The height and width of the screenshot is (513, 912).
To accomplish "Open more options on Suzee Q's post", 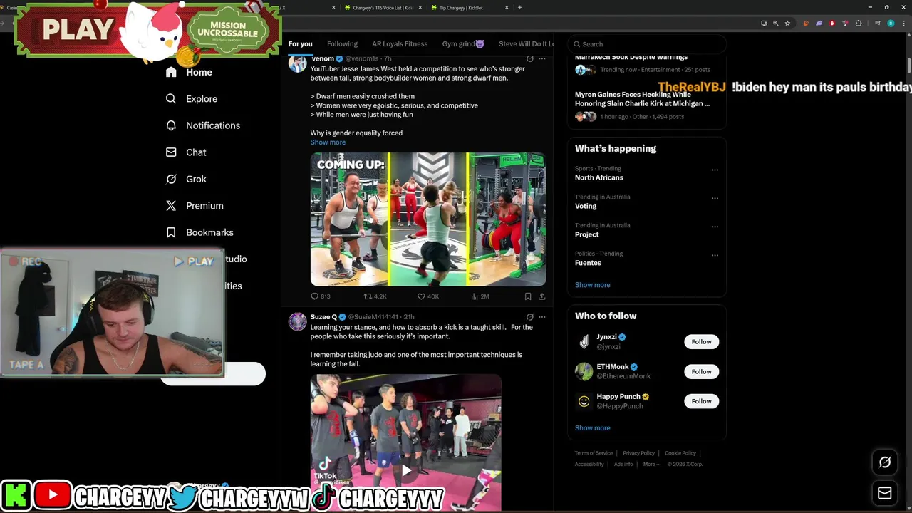I will (542, 317).
